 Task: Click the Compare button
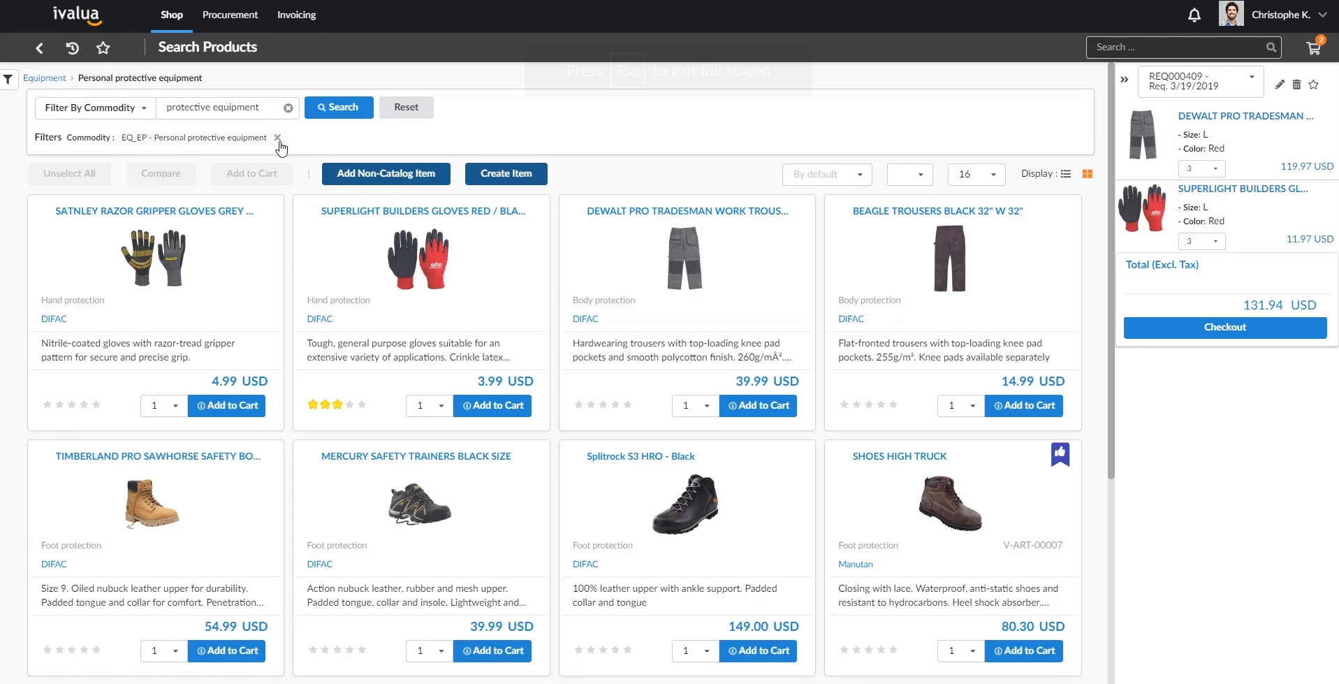[161, 174]
